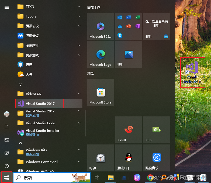Image resolution: width=211 pixels, height=183 pixels.
Task: Click the letter V section header
Action: [x=20, y=85]
